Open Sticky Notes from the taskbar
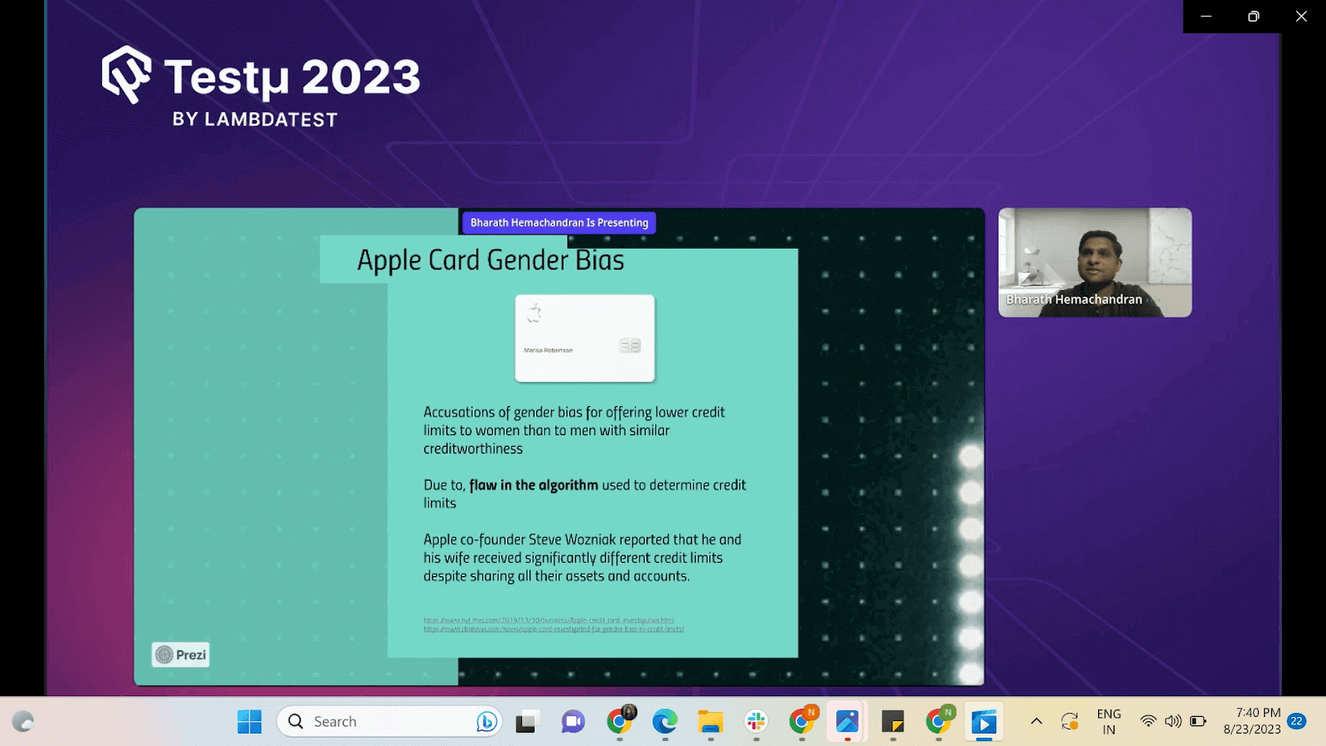 coord(893,722)
